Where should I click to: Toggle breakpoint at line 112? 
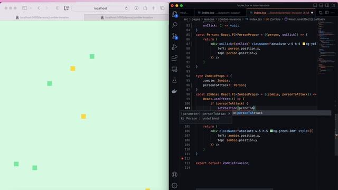click(182, 158)
